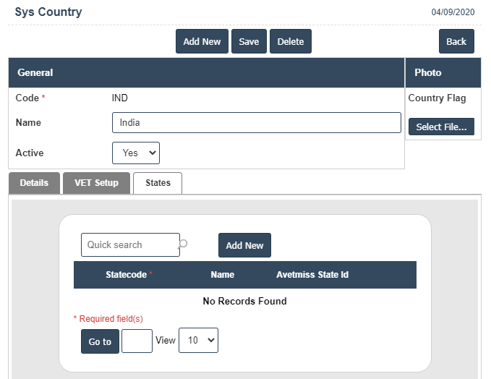Image resolution: width=491 pixels, height=379 pixels.
Task: Go back using the Back button
Action: (x=456, y=41)
